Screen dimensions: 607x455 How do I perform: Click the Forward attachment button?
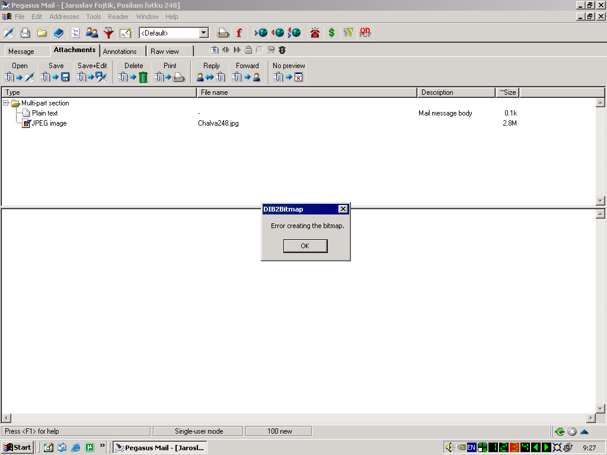[x=247, y=72]
